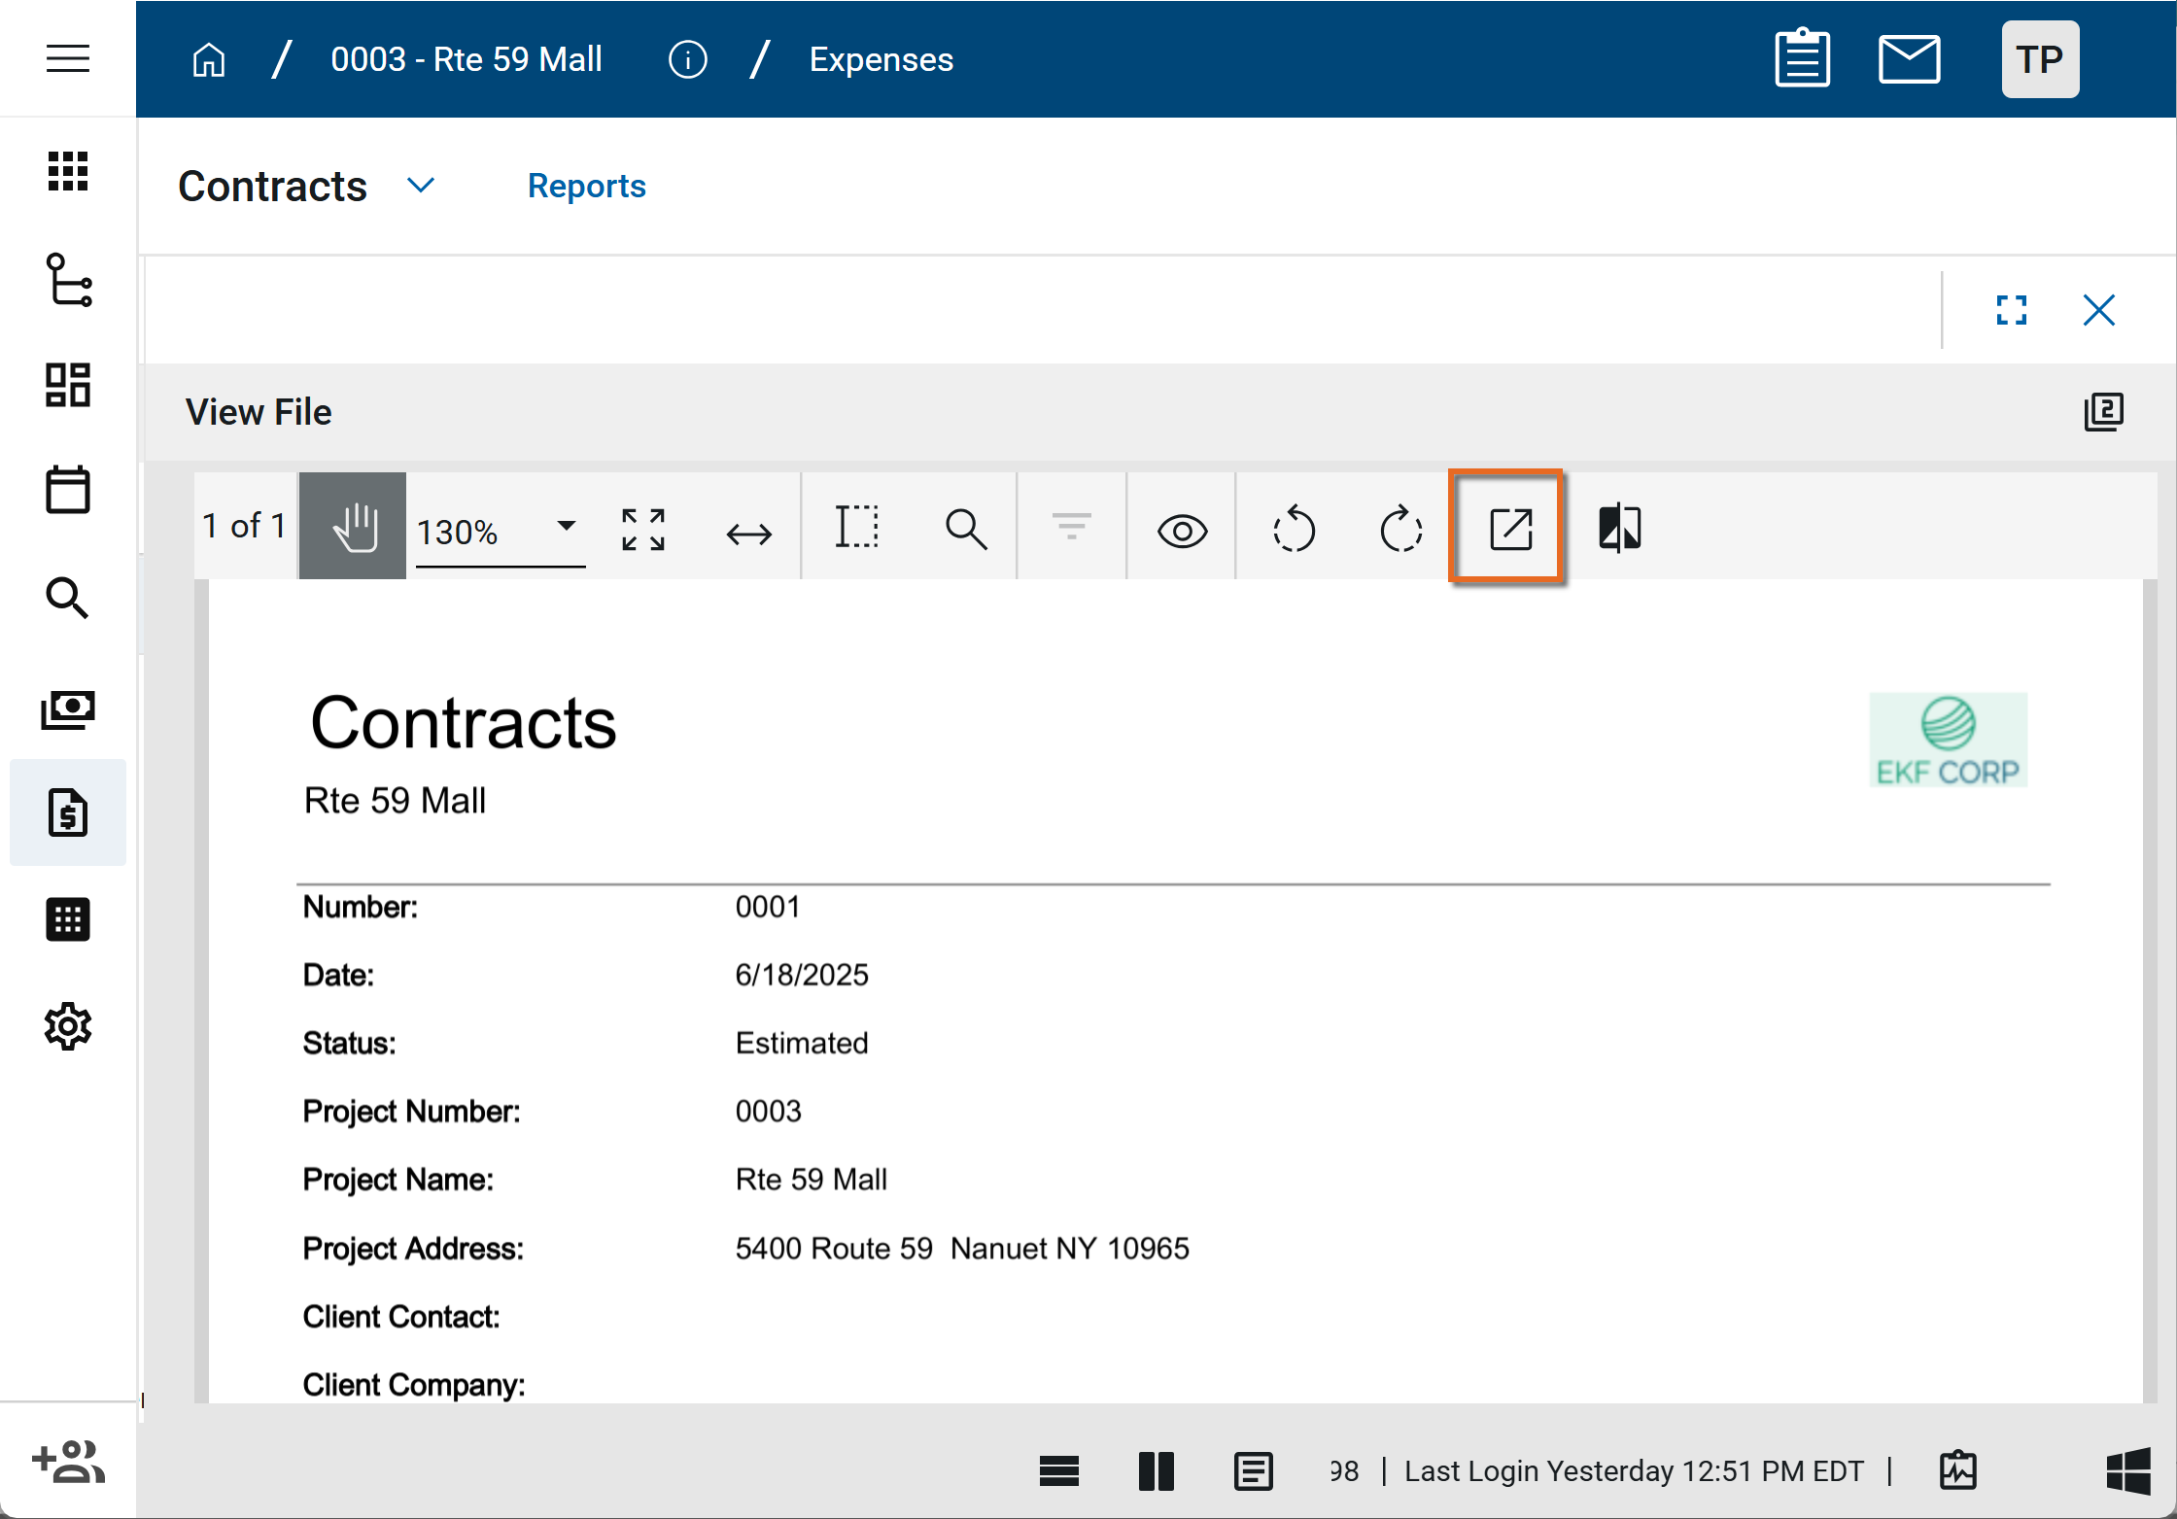Select 0003 - Rte 59 Mall breadcrumb
This screenshot has height=1519, width=2177.
pos(466,59)
